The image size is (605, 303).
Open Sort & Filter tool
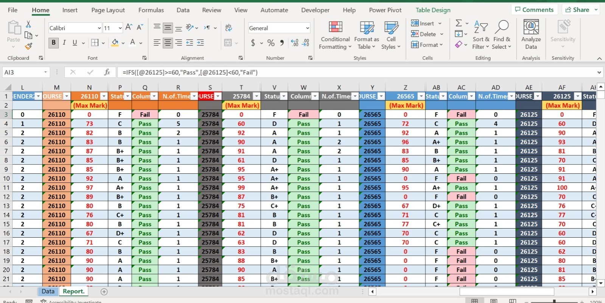click(481, 35)
